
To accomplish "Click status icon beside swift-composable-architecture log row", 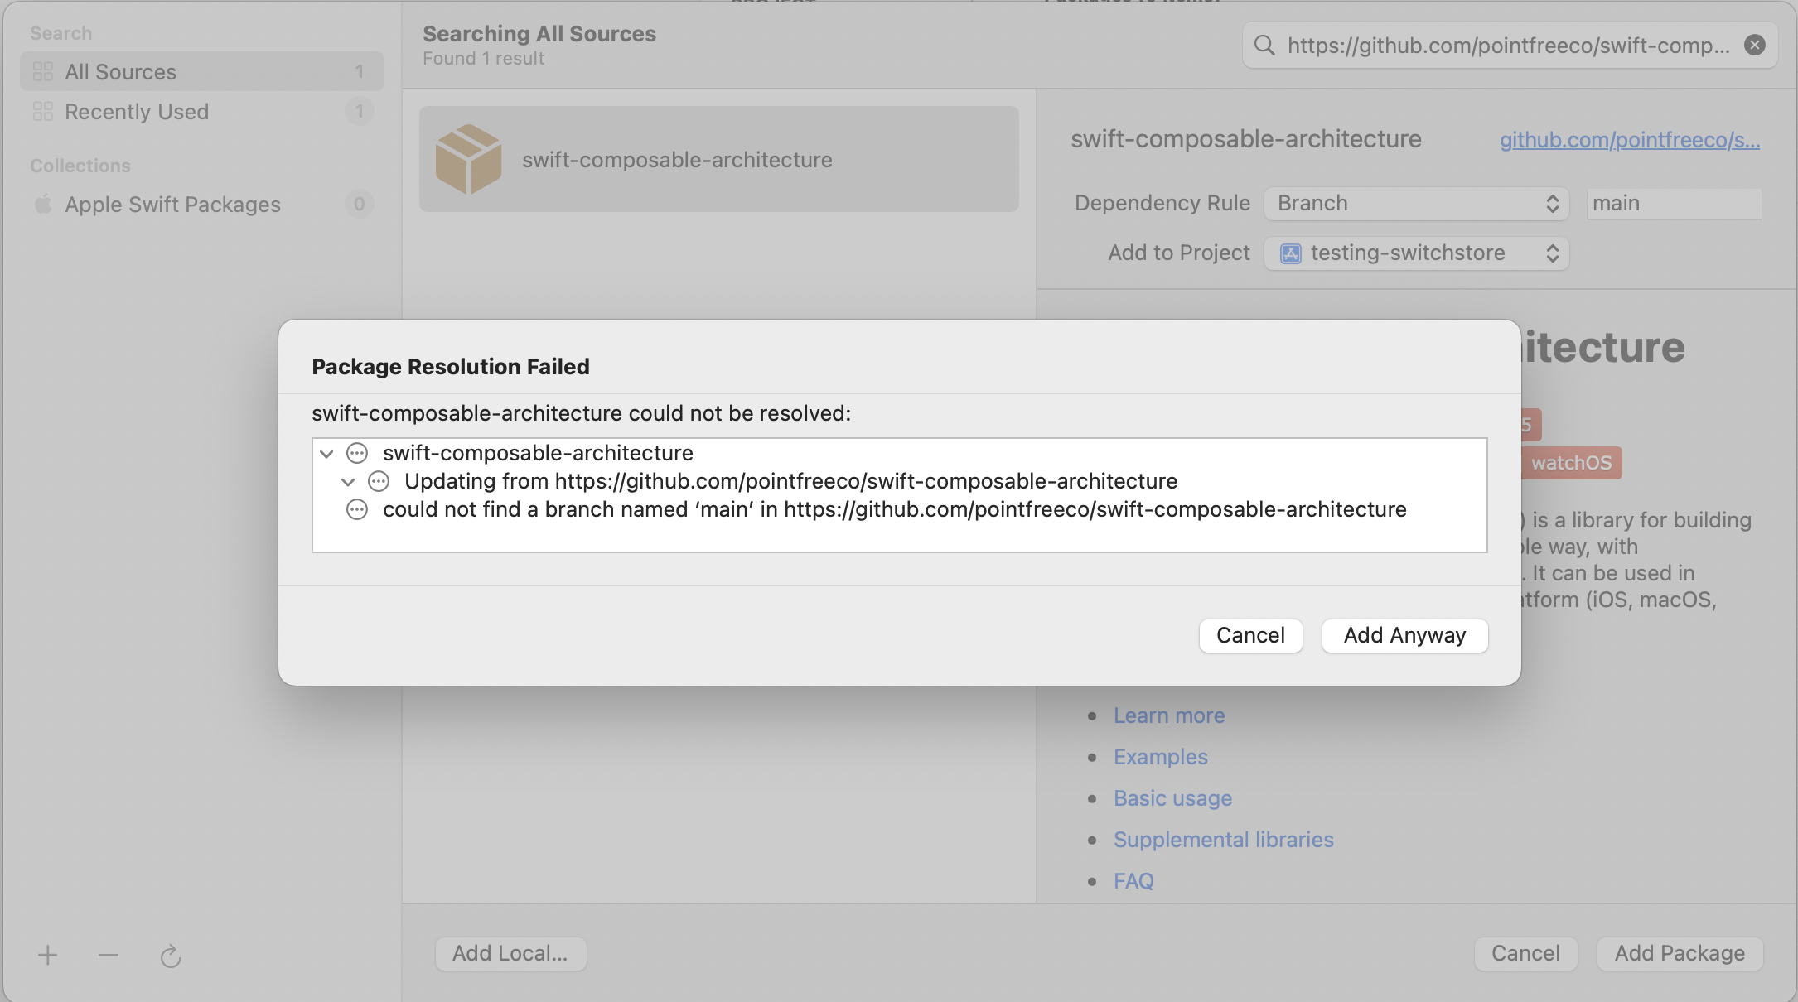I will [357, 453].
